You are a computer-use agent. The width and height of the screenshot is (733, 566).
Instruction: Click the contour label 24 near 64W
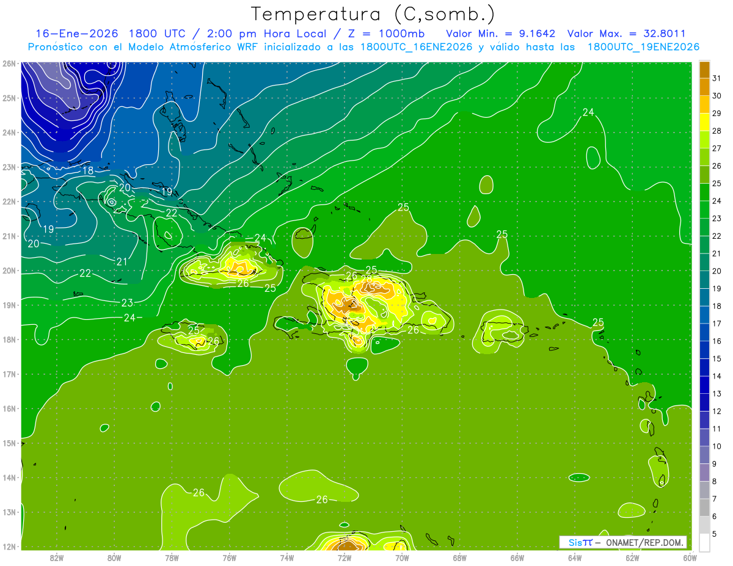[x=588, y=112]
